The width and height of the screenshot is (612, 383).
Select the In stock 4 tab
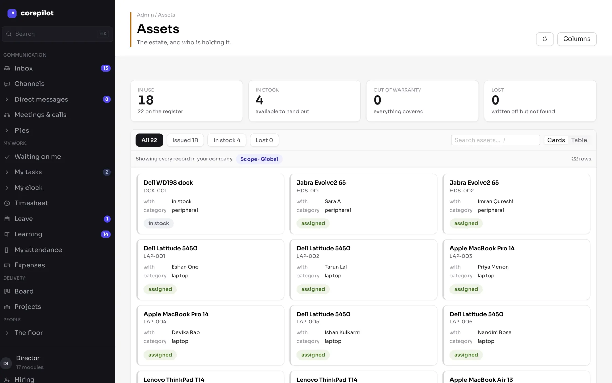pyautogui.click(x=227, y=140)
